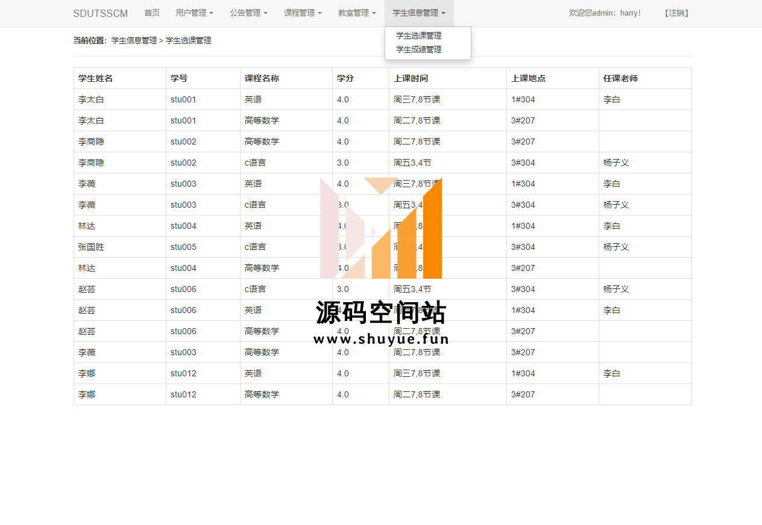The height and width of the screenshot is (525, 762).
Task: Select the name 李娜 in the 英语 row
Action: (x=87, y=373)
